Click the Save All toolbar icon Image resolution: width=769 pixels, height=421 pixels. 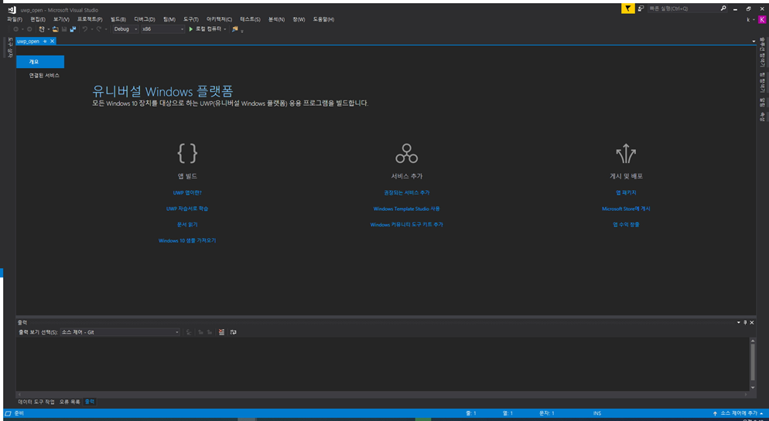click(x=73, y=29)
